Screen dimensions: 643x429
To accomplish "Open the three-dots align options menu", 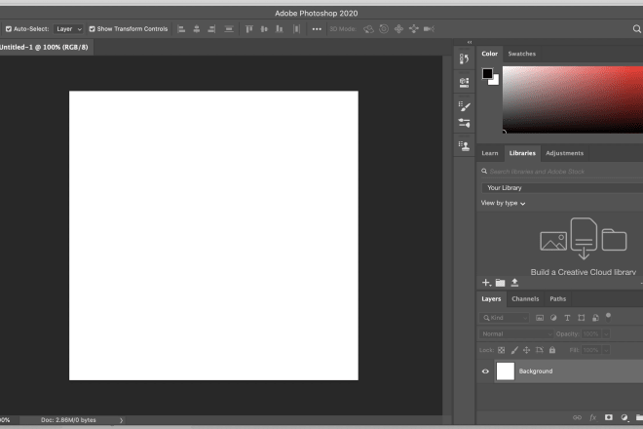I will pos(317,29).
